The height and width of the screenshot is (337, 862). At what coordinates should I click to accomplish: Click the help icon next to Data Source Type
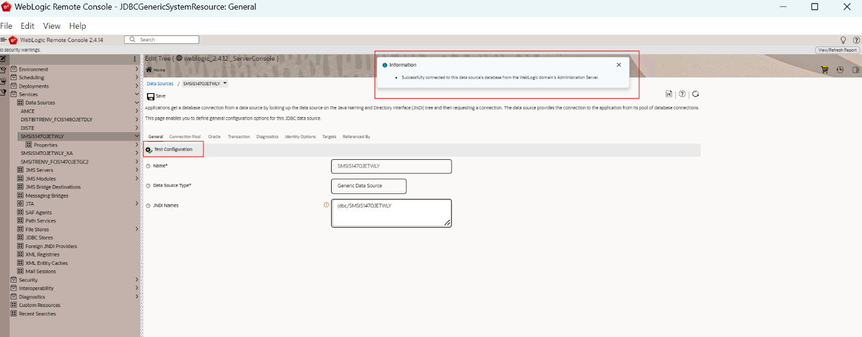[148, 186]
